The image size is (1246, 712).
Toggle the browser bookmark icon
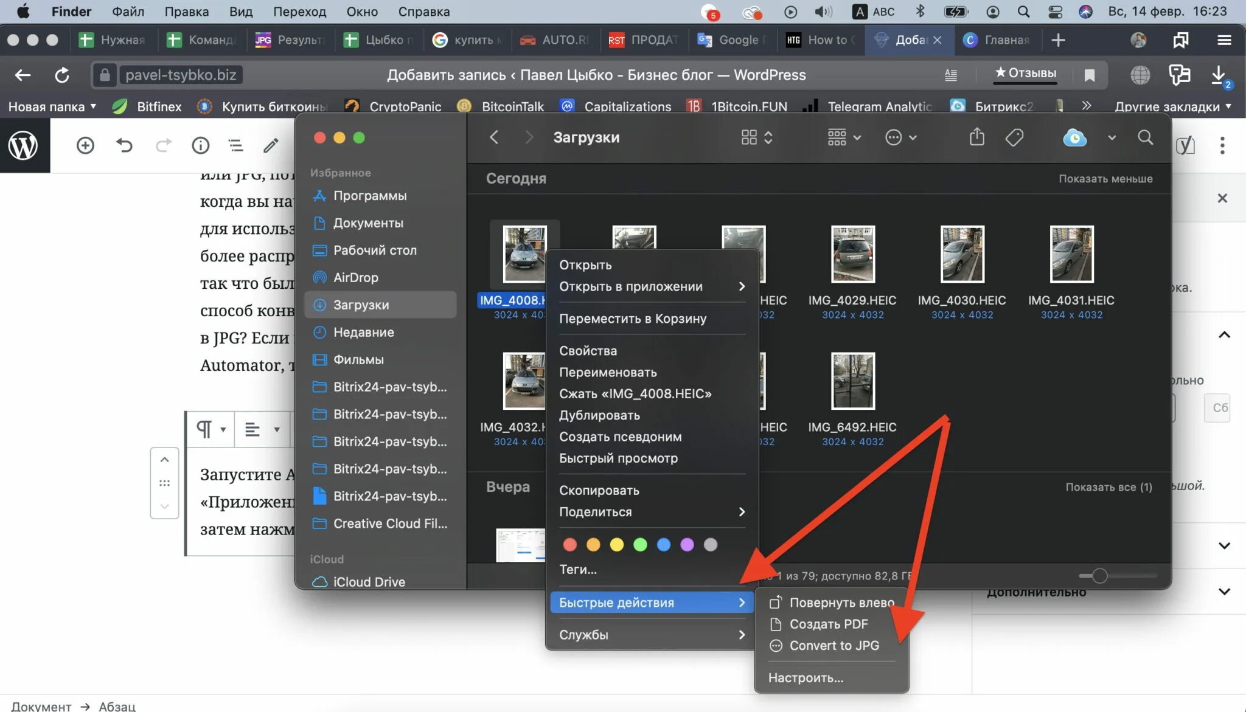pyautogui.click(x=1089, y=75)
